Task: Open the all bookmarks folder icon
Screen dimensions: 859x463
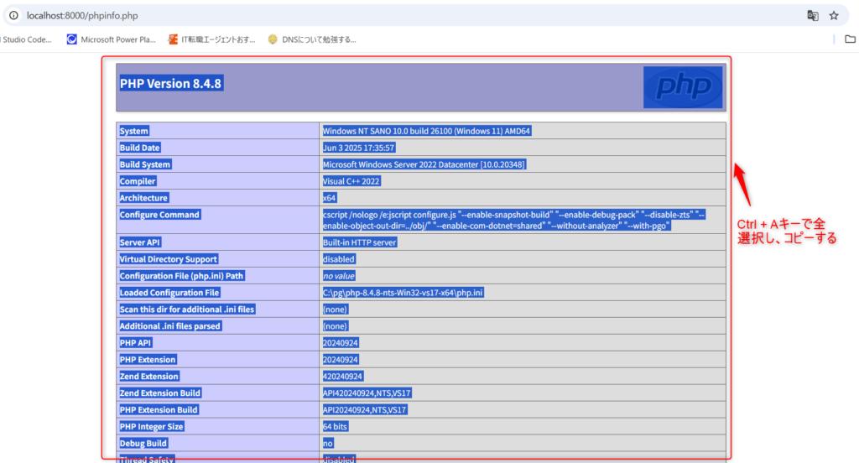Action: coord(851,39)
